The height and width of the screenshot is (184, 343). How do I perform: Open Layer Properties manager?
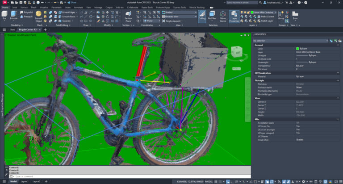pos(234,17)
